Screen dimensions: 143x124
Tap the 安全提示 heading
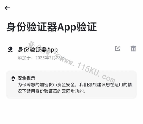pyautogui.click(x=27, y=78)
